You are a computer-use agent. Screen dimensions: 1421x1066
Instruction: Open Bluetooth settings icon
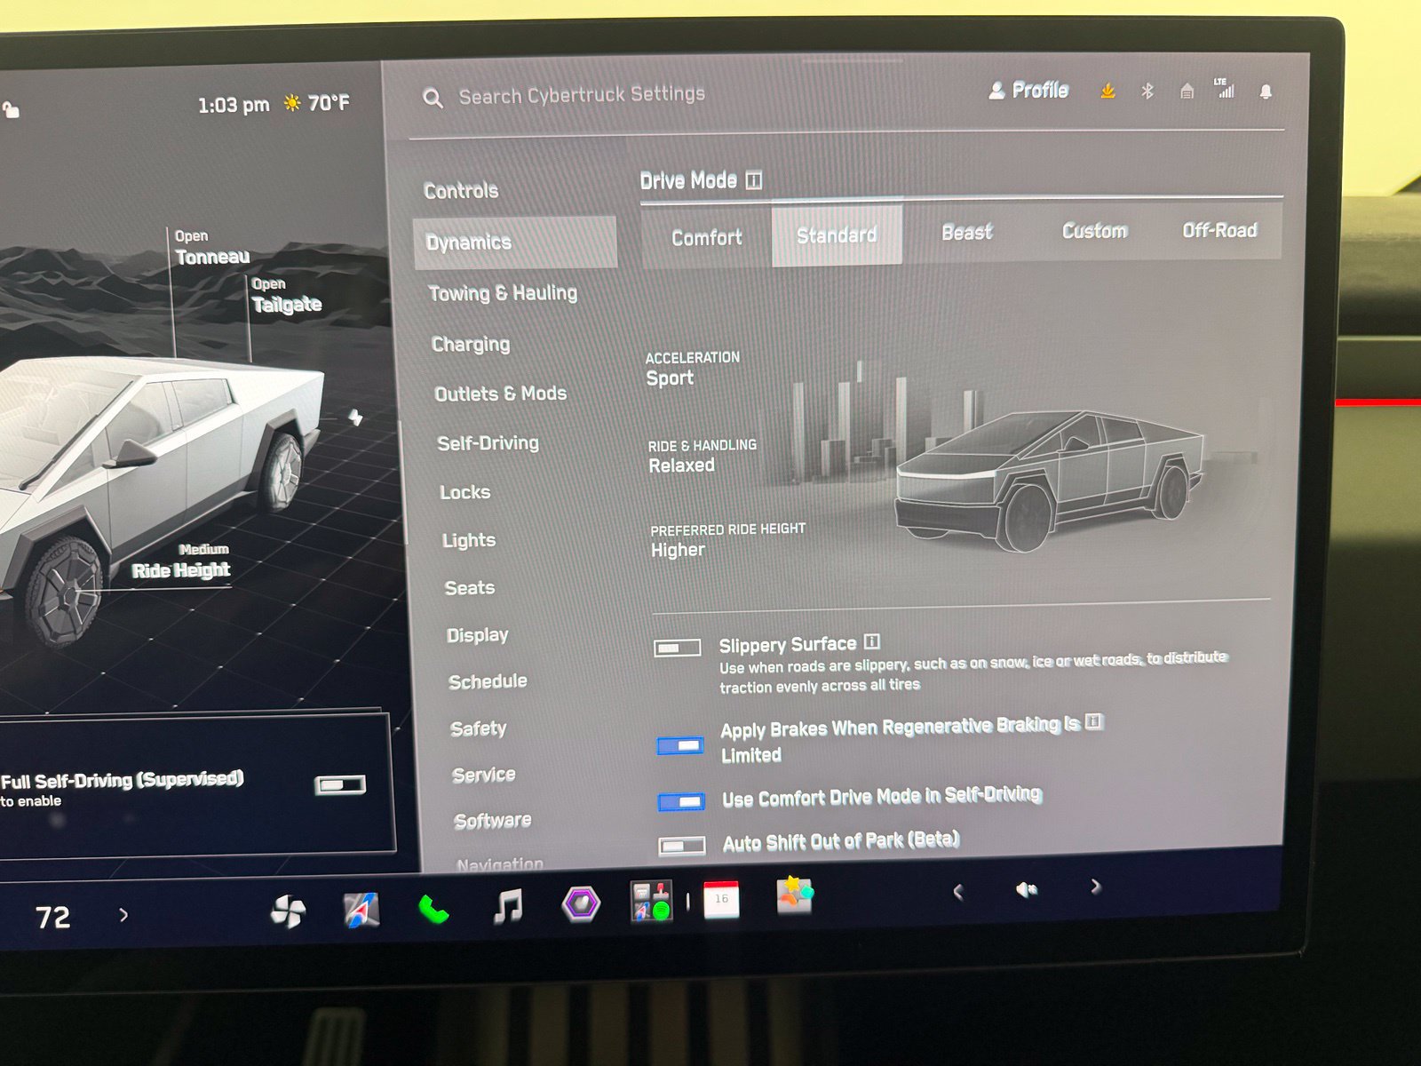point(1147,91)
